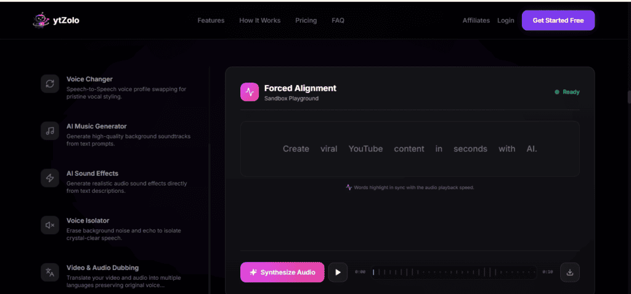Open the Affiliates link

(x=476, y=20)
